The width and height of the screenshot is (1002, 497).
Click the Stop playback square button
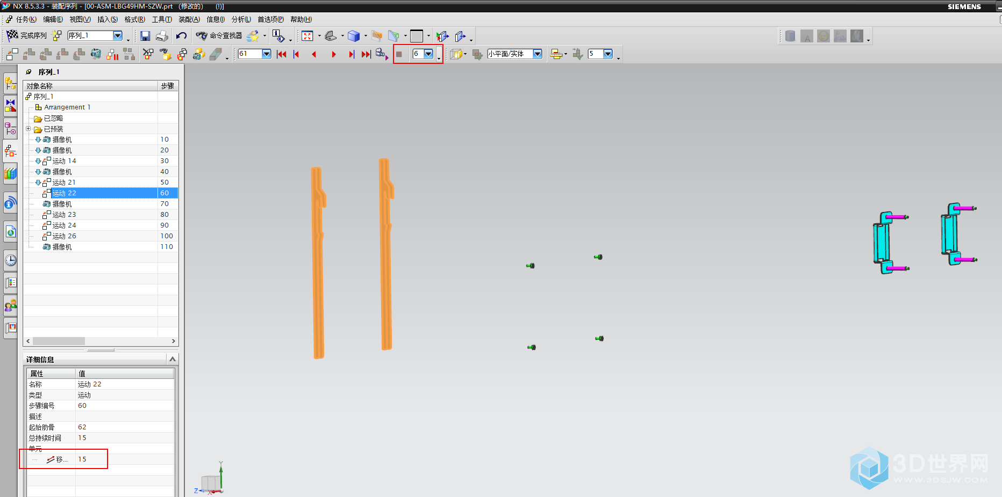pyautogui.click(x=399, y=54)
